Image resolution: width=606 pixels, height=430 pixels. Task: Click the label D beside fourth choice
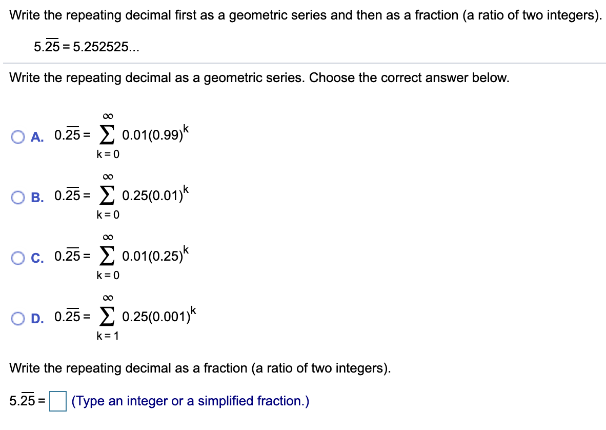(x=35, y=318)
